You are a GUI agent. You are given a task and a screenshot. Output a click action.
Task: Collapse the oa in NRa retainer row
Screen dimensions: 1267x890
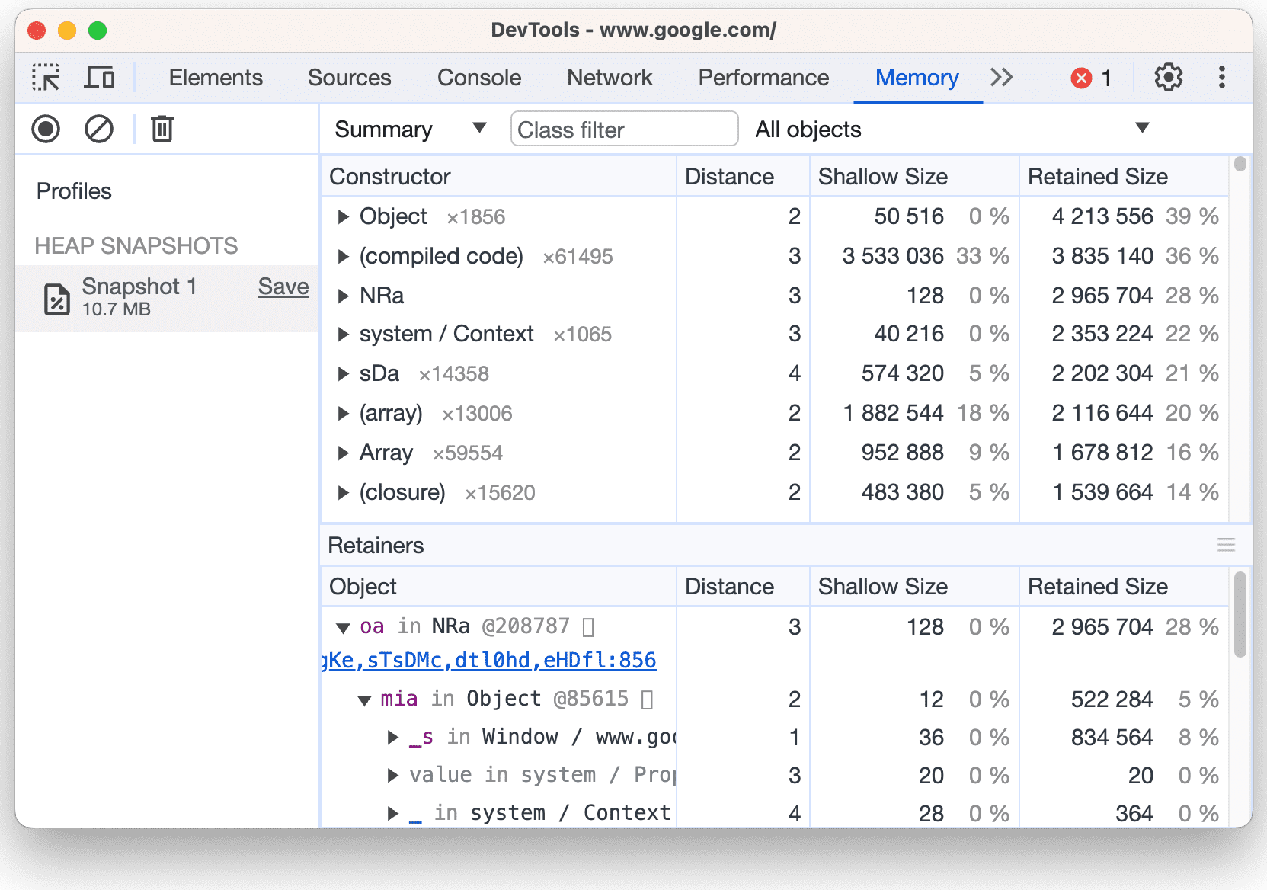(x=343, y=628)
